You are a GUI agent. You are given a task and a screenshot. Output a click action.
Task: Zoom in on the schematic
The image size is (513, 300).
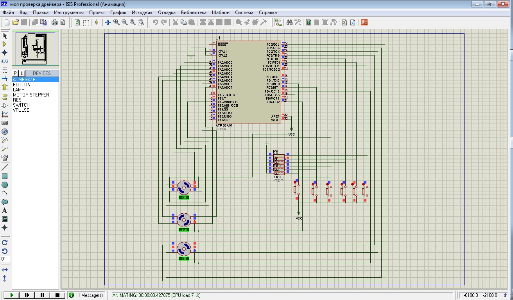click(116, 22)
